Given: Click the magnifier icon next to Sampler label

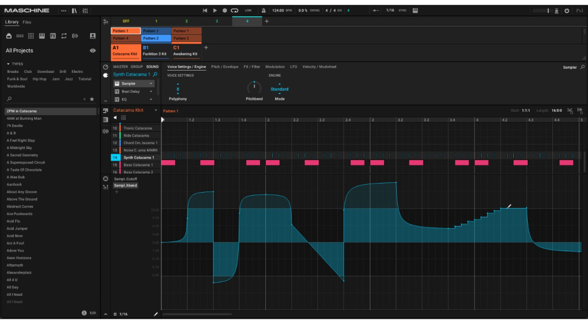Looking at the screenshot, I should coord(582,68).
